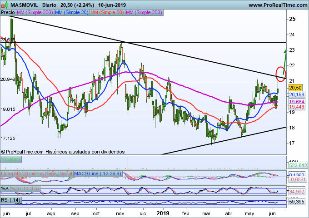Click the nov month marker on time axis
309x218 pixels.
point(120,213)
